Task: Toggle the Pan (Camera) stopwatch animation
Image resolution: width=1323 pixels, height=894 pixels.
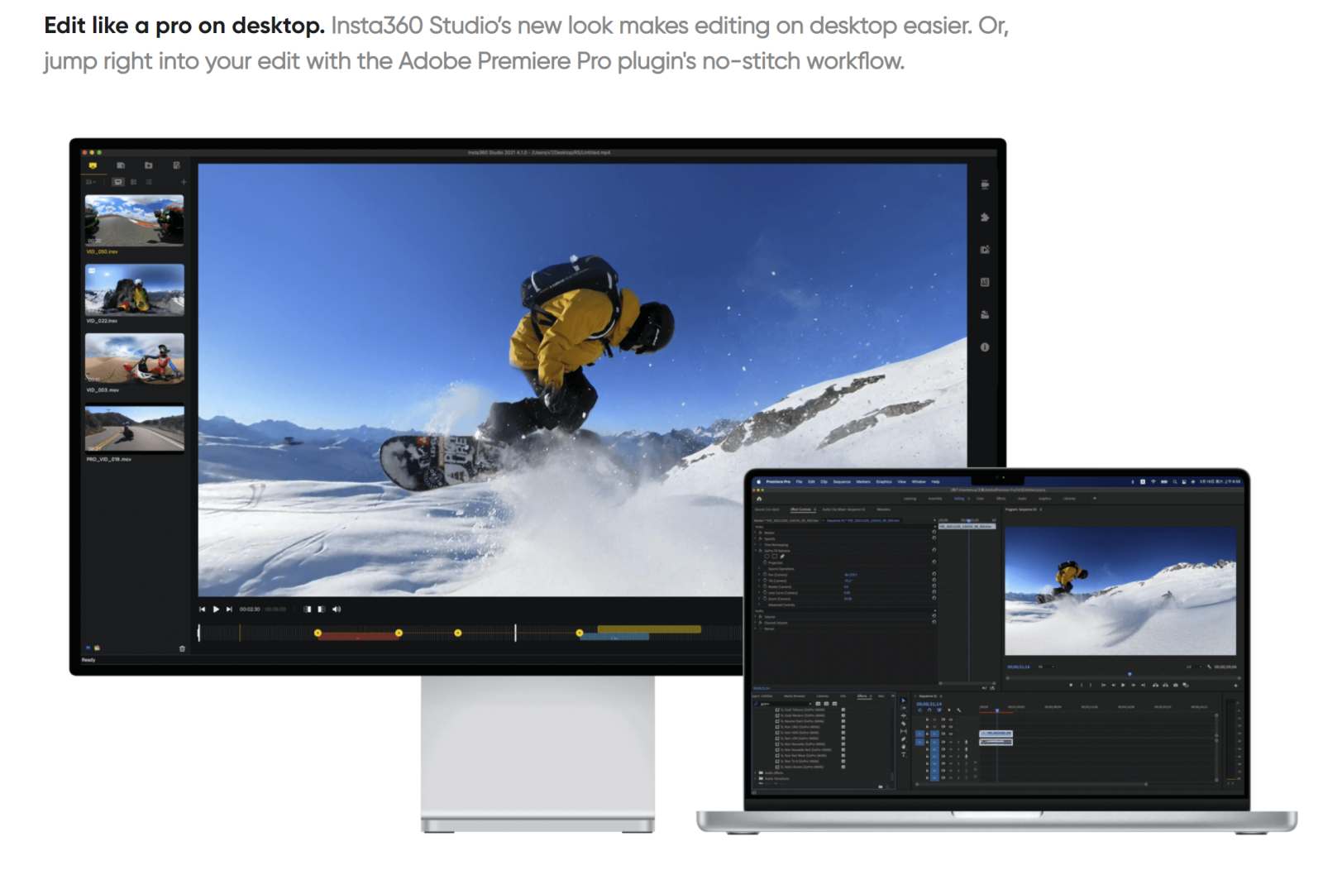Action: [765, 574]
